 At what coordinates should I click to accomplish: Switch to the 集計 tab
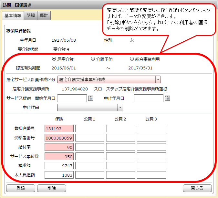click(44, 16)
